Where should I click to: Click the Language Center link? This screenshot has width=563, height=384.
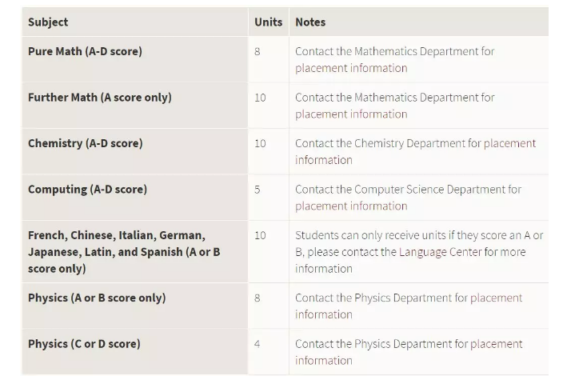[x=440, y=252]
